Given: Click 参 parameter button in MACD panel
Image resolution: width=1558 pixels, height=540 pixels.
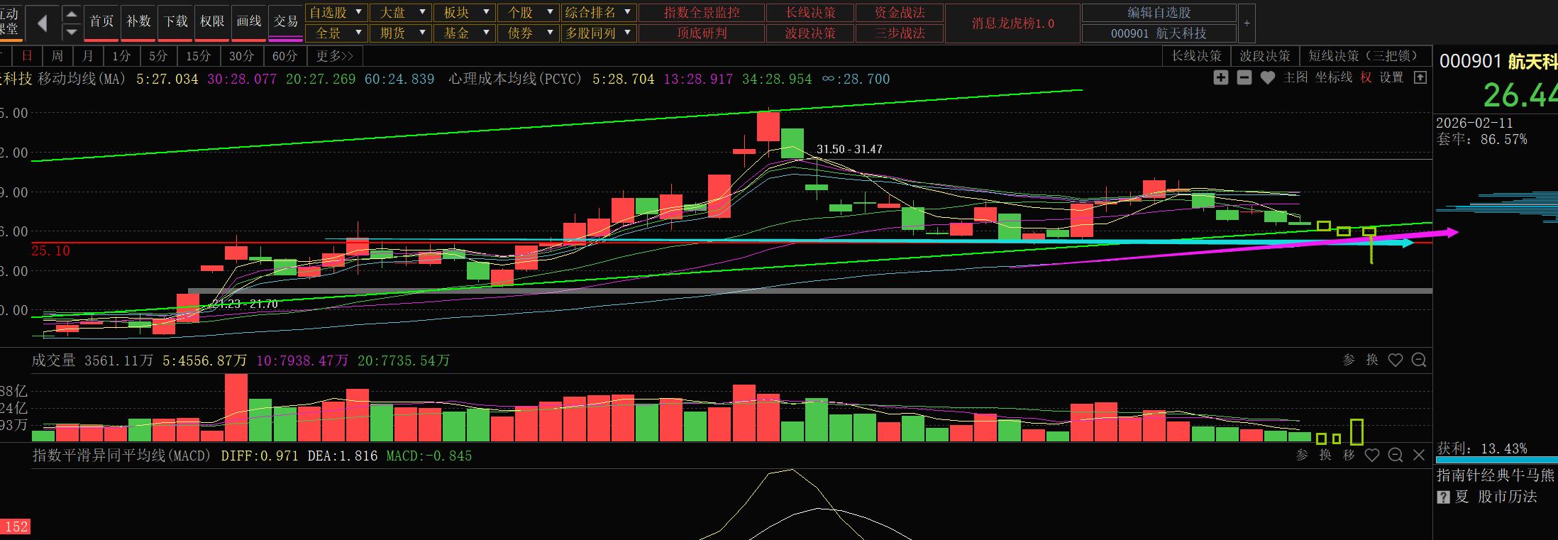Looking at the screenshot, I should point(1302,455).
